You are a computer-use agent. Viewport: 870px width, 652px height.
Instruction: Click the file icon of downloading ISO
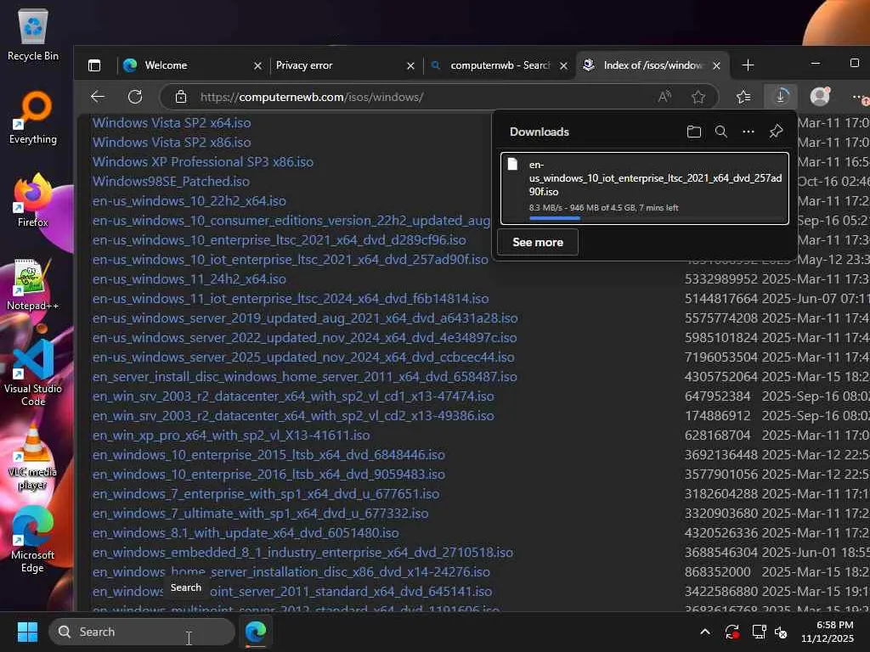pyautogui.click(x=512, y=164)
